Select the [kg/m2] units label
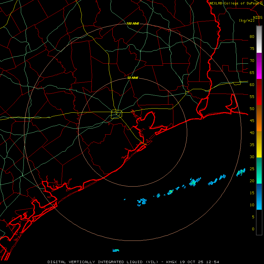Screen dimensions: 264x264 (x=247, y=21)
